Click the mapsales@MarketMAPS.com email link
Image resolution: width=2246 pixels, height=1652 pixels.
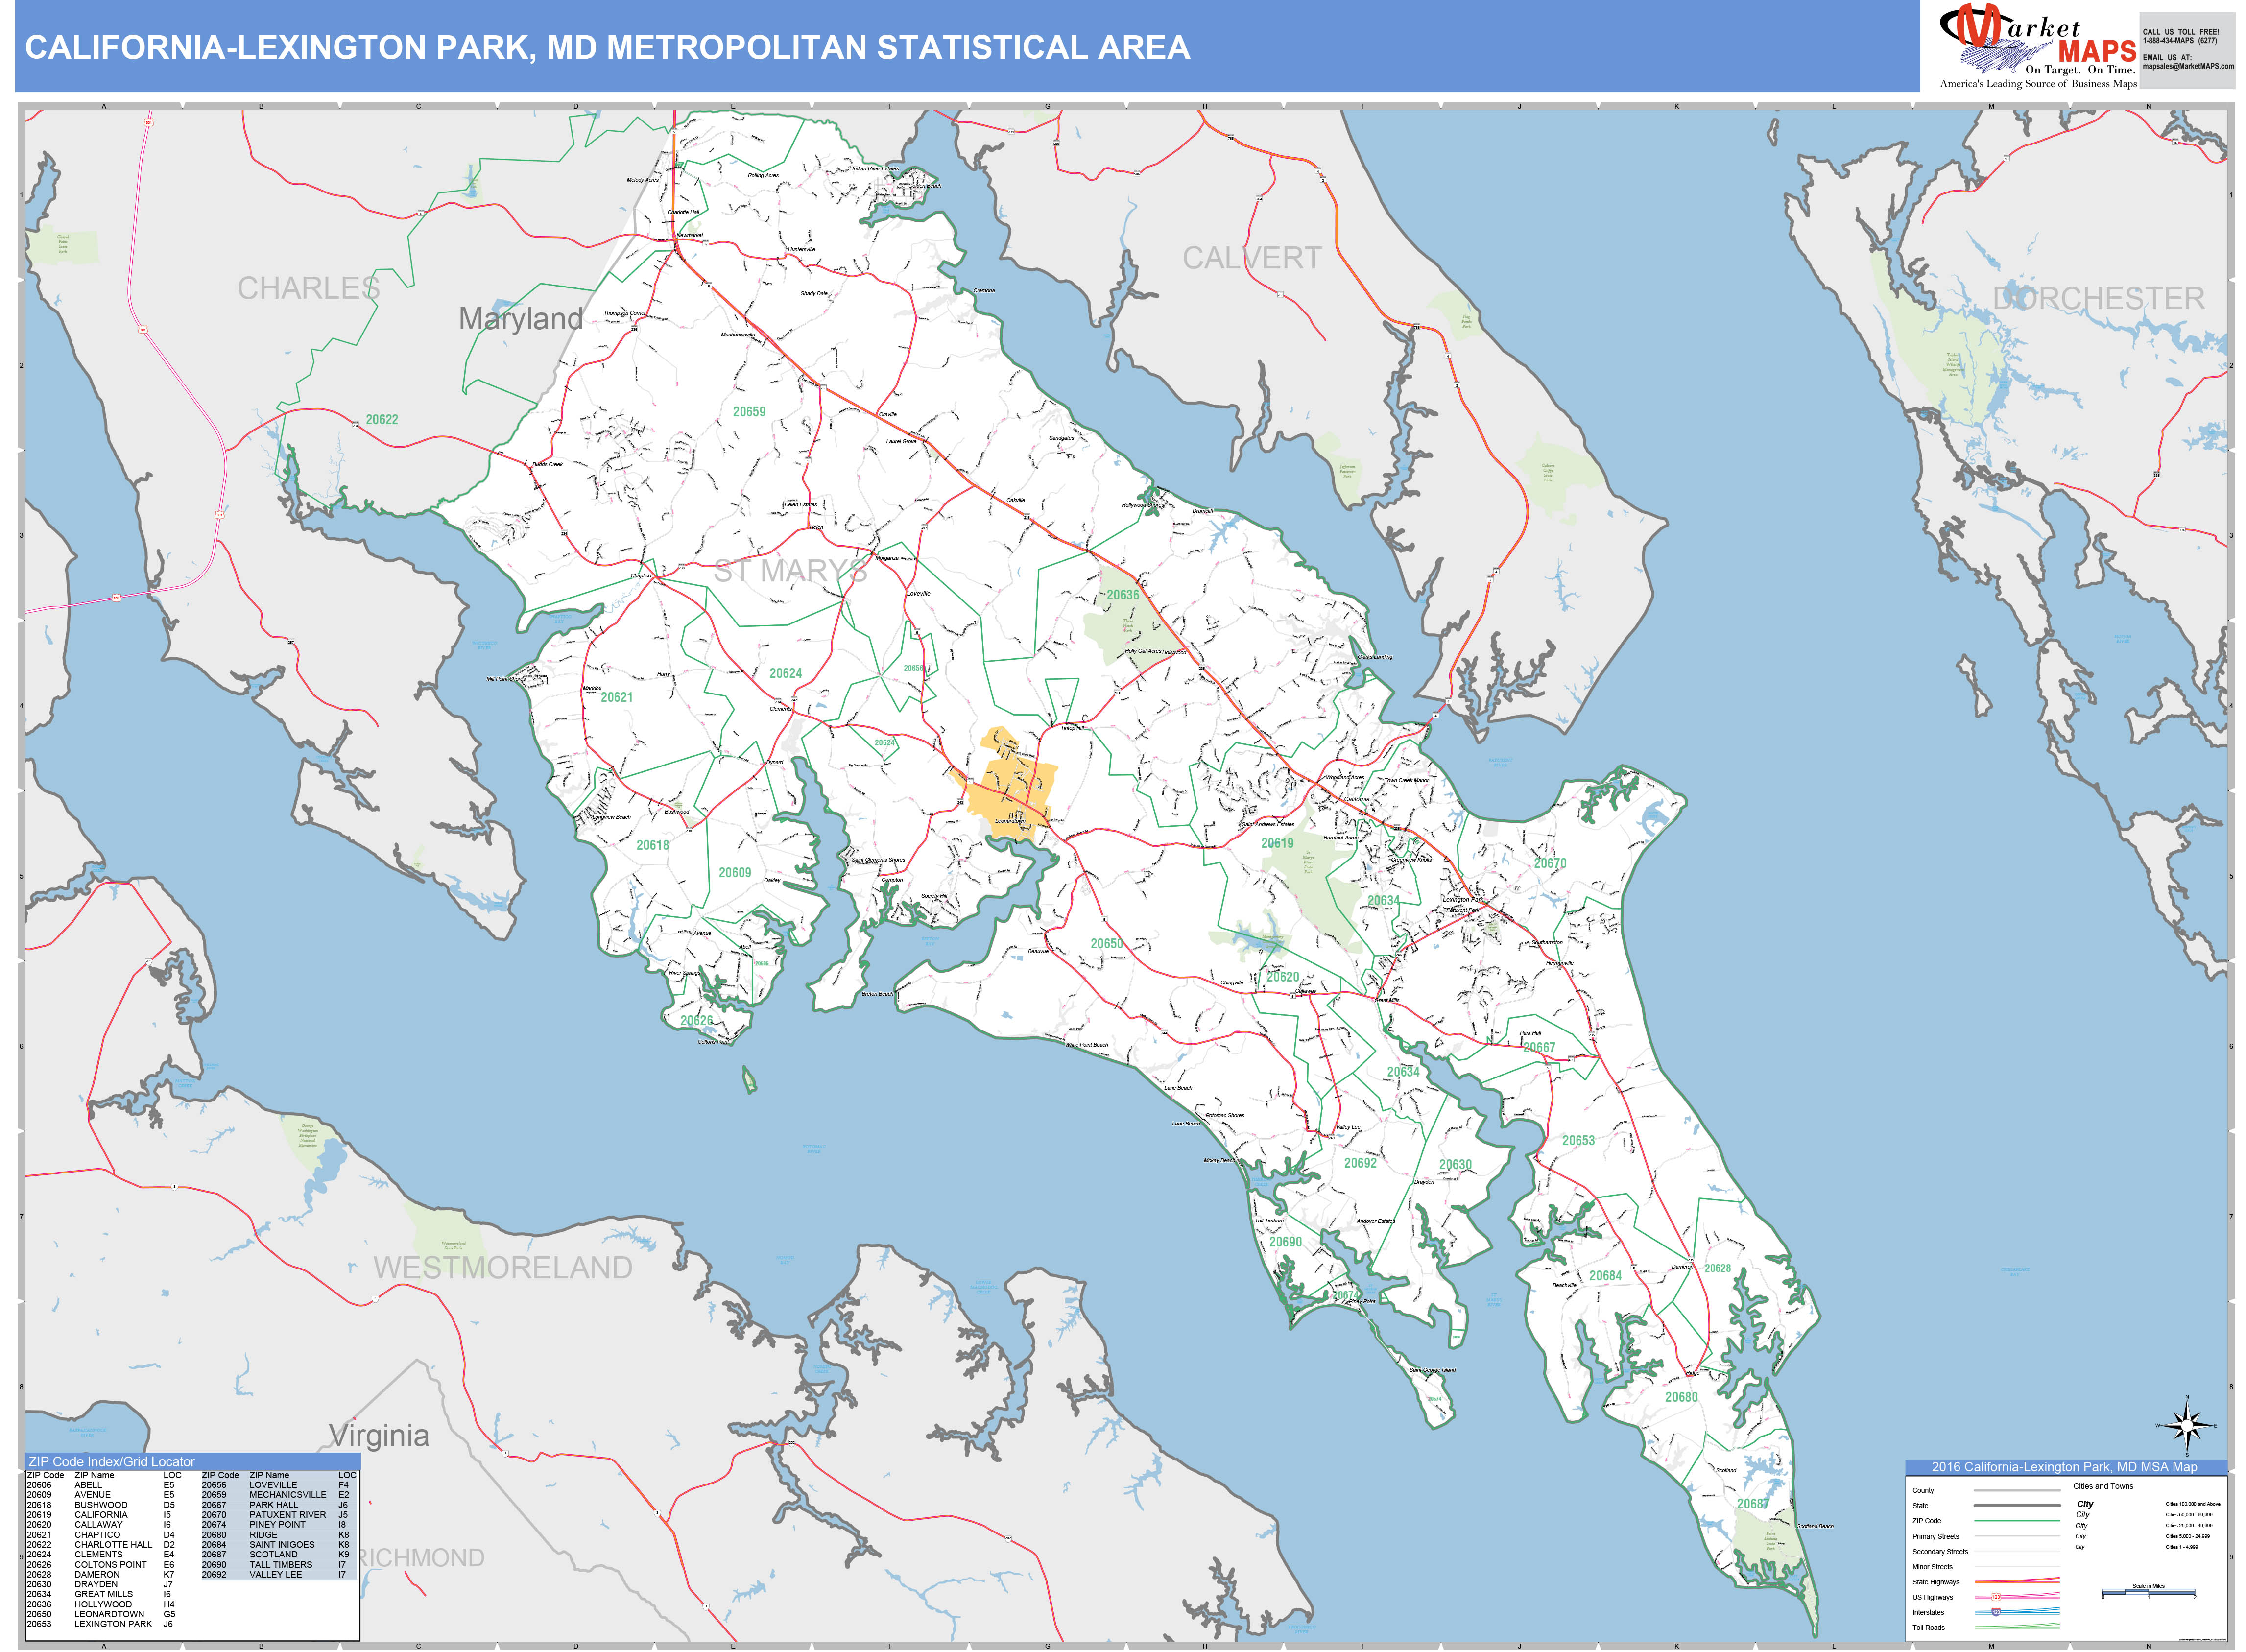click(2189, 66)
